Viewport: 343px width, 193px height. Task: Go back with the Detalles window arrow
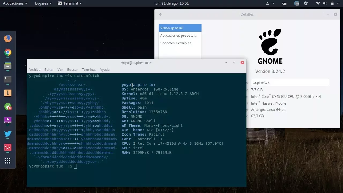(x=161, y=14)
